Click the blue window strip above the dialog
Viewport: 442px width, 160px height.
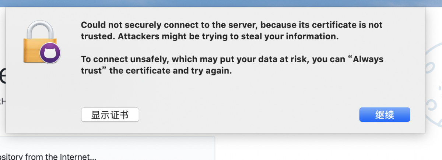pyautogui.click(x=221, y=3)
